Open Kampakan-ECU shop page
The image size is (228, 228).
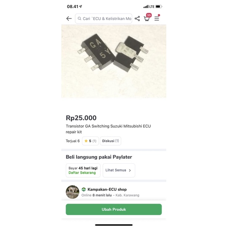tap(107, 189)
